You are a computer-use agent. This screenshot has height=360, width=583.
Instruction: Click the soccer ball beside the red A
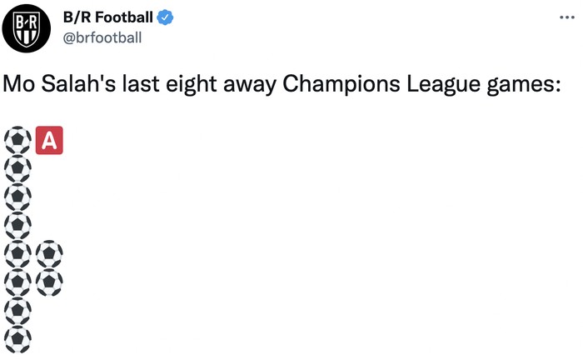pyautogui.click(x=18, y=141)
